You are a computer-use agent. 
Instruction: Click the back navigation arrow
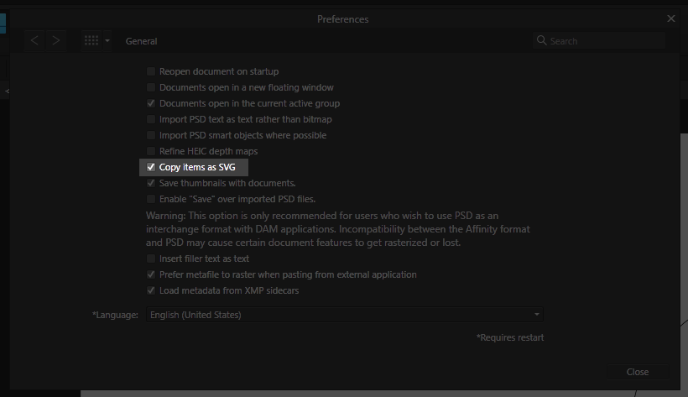click(x=34, y=40)
